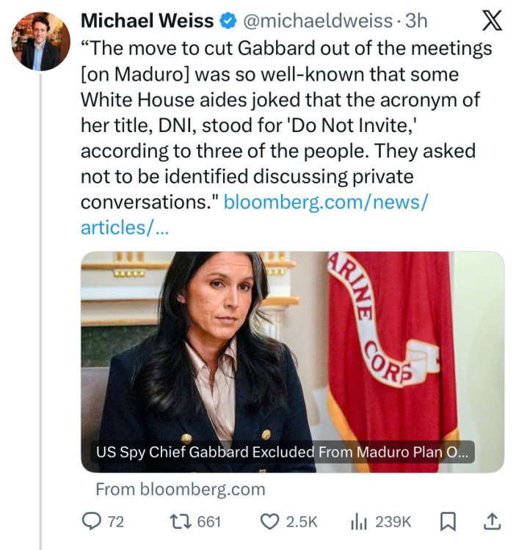Open Michael Weiss profile picture
Image resolution: width=516 pixels, height=550 pixels.
41,41
